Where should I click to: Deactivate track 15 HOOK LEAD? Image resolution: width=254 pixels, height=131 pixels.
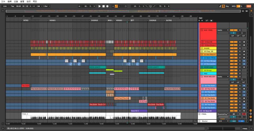click(x=234, y=67)
